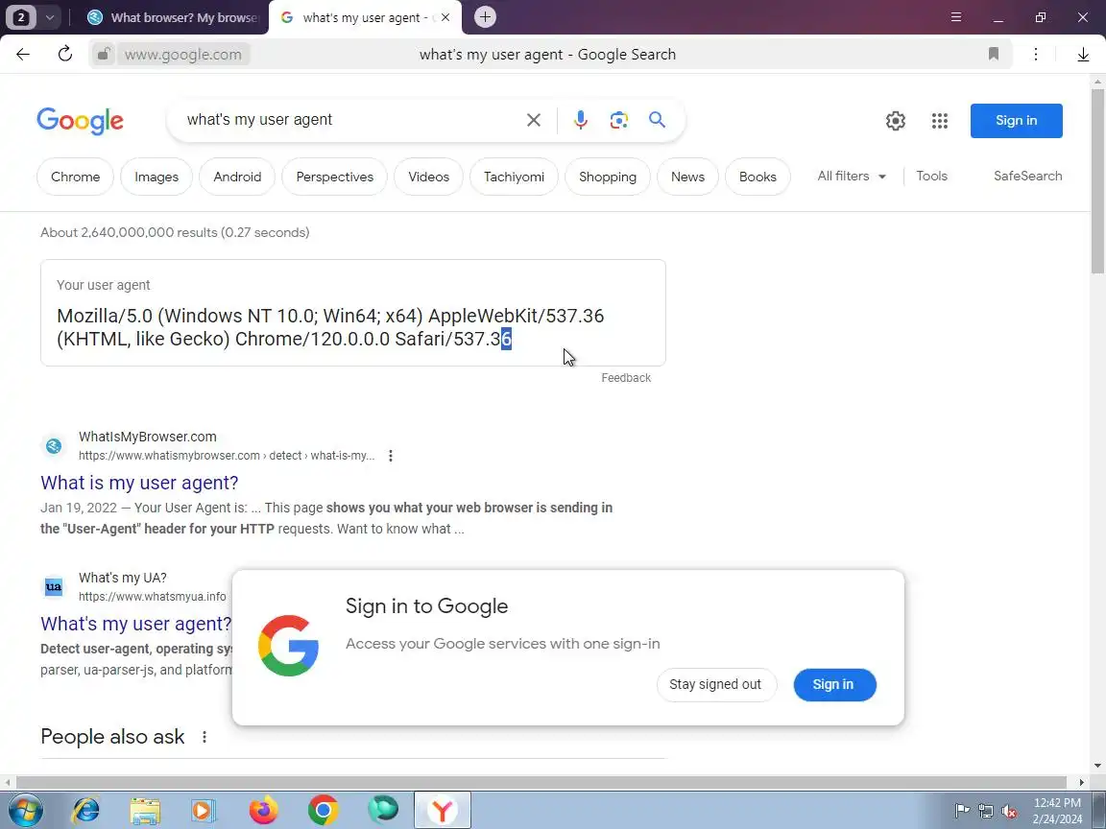Switch to Shopping results

[x=608, y=177]
